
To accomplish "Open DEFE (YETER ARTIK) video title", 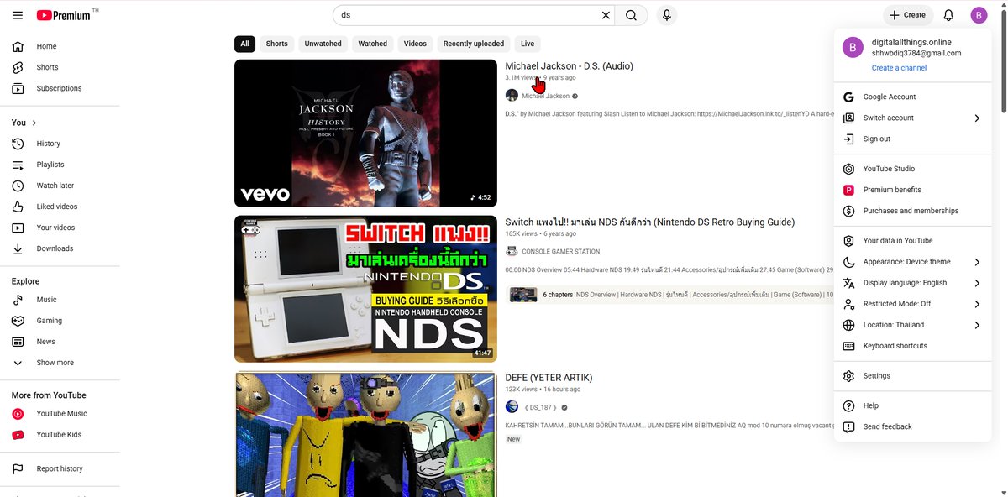I will pyautogui.click(x=549, y=378).
